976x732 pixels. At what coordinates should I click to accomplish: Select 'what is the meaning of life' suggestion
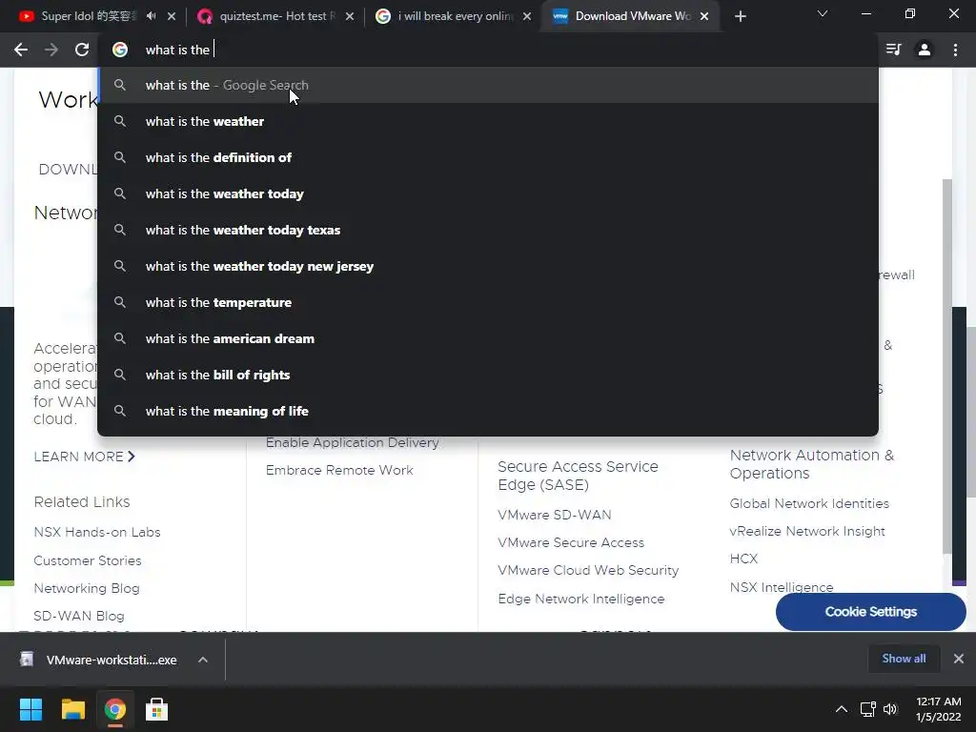click(x=488, y=411)
